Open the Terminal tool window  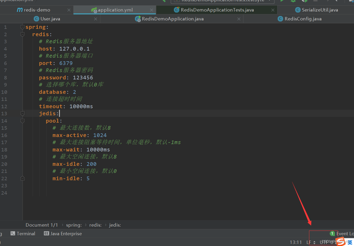23,233
